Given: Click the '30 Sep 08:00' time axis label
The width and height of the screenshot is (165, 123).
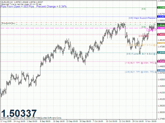Looking at the screenshot, I should click(85, 121).
